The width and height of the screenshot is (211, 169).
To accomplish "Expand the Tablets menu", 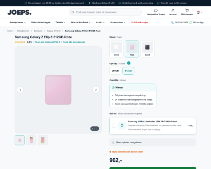I will tap(60, 22).
